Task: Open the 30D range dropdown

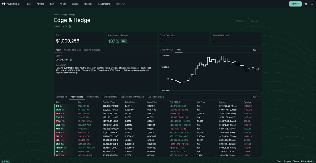Action: point(256,50)
